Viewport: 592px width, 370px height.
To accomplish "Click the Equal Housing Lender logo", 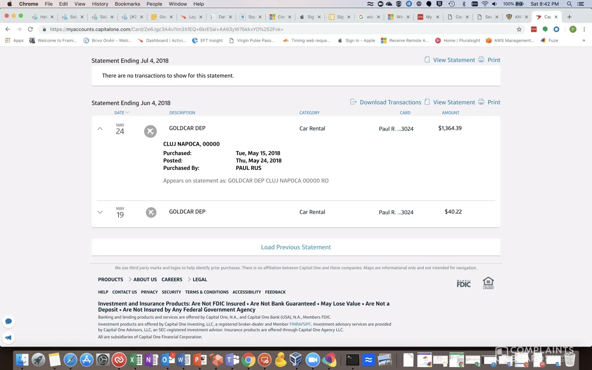I will click(488, 283).
